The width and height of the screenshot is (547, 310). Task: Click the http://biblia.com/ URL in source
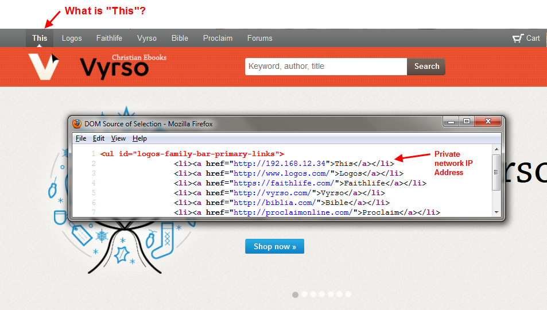[274, 203]
